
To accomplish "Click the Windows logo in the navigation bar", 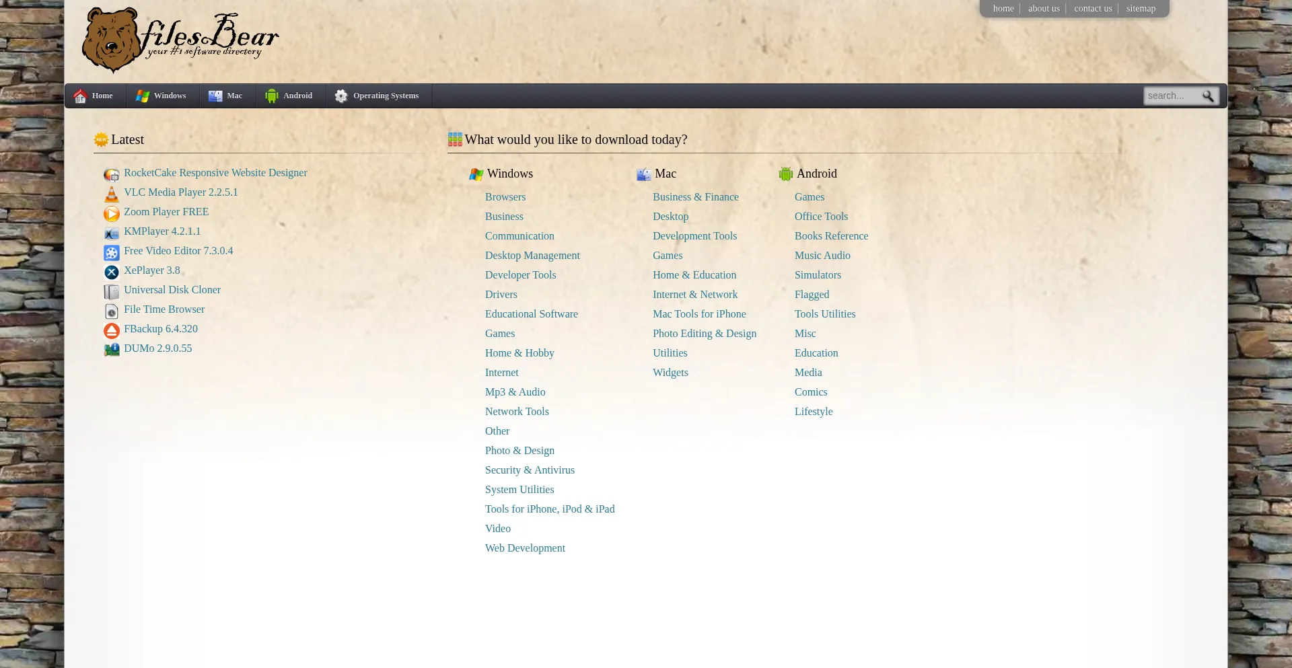I will [142, 96].
